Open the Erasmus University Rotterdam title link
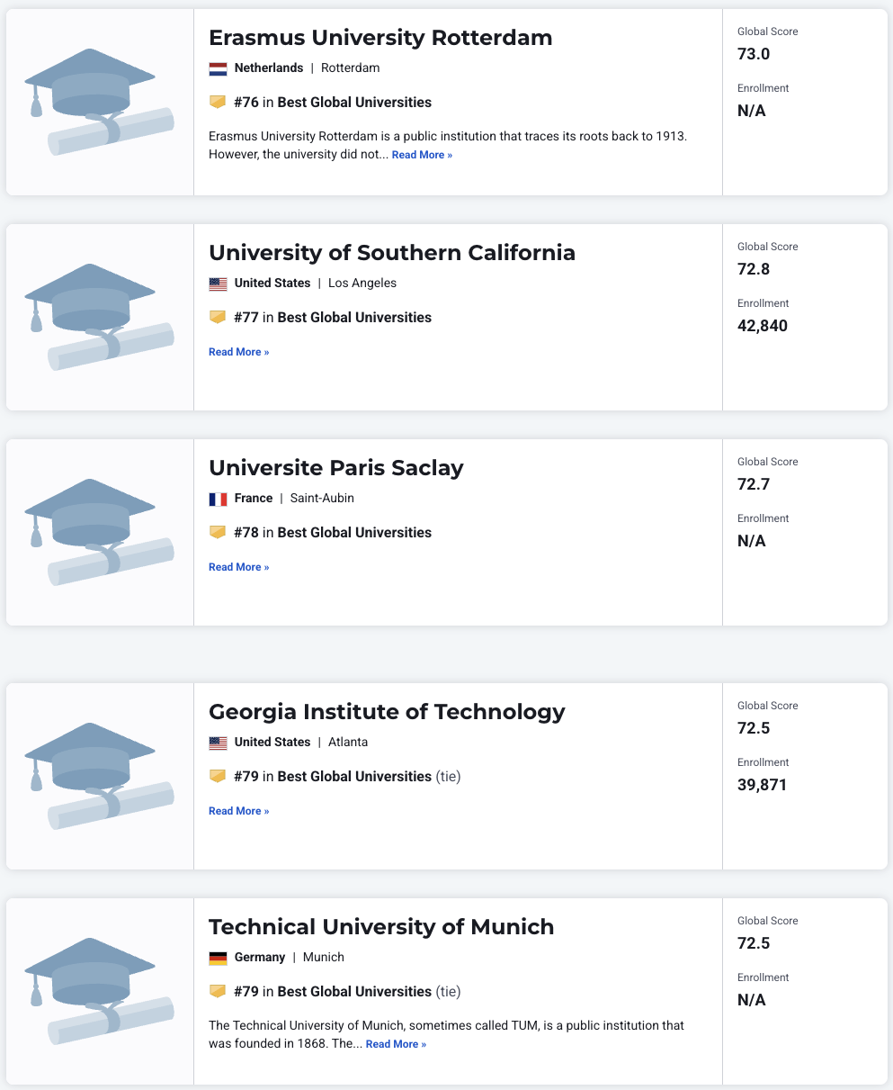This screenshot has width=893, height=1090. tap(380, 38)
